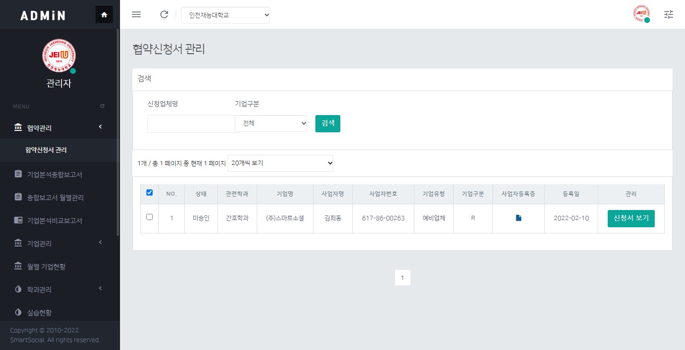Click the 검색 search button

(327, 123)
